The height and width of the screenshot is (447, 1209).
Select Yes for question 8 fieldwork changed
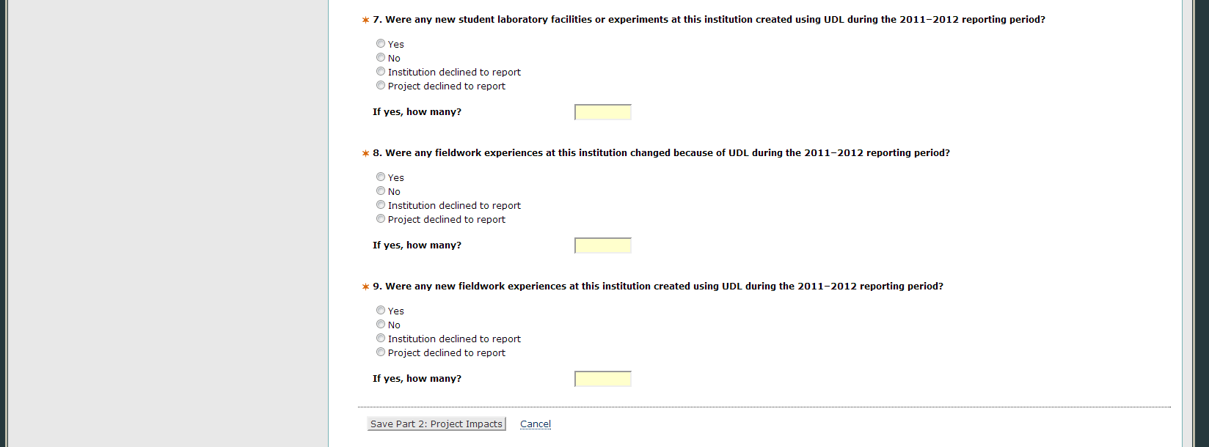381,177
